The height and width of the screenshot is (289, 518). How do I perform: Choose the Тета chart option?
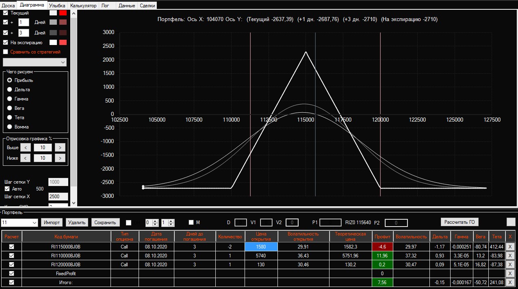click(x=10, y=118)
